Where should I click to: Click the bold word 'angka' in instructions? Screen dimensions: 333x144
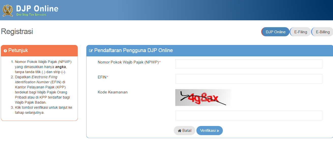pos(61,67)
